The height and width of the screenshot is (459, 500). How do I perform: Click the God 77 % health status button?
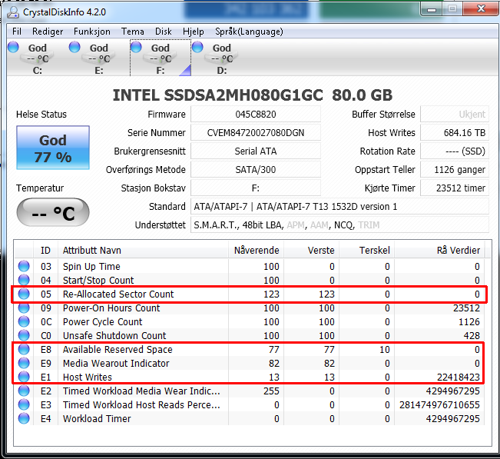tap(53, 148)
